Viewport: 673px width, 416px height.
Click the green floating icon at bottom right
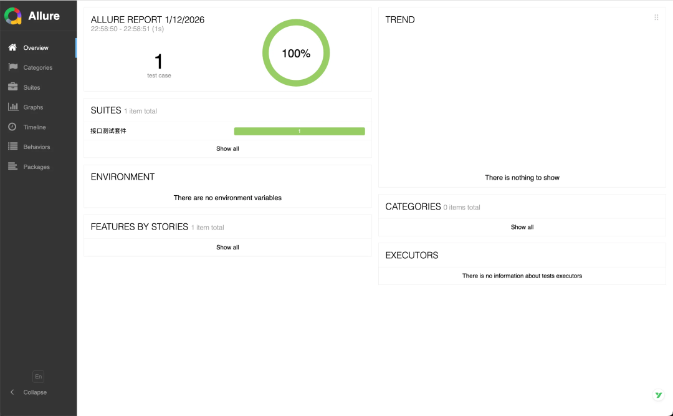click(x=659, y=395)
